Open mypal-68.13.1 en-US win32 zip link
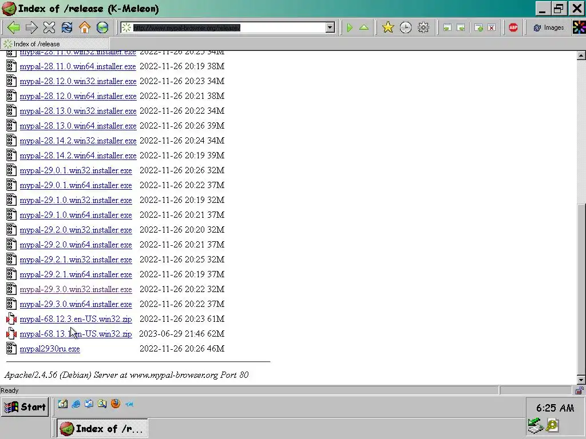The image size is (586, 439). (x=76, y=334)
